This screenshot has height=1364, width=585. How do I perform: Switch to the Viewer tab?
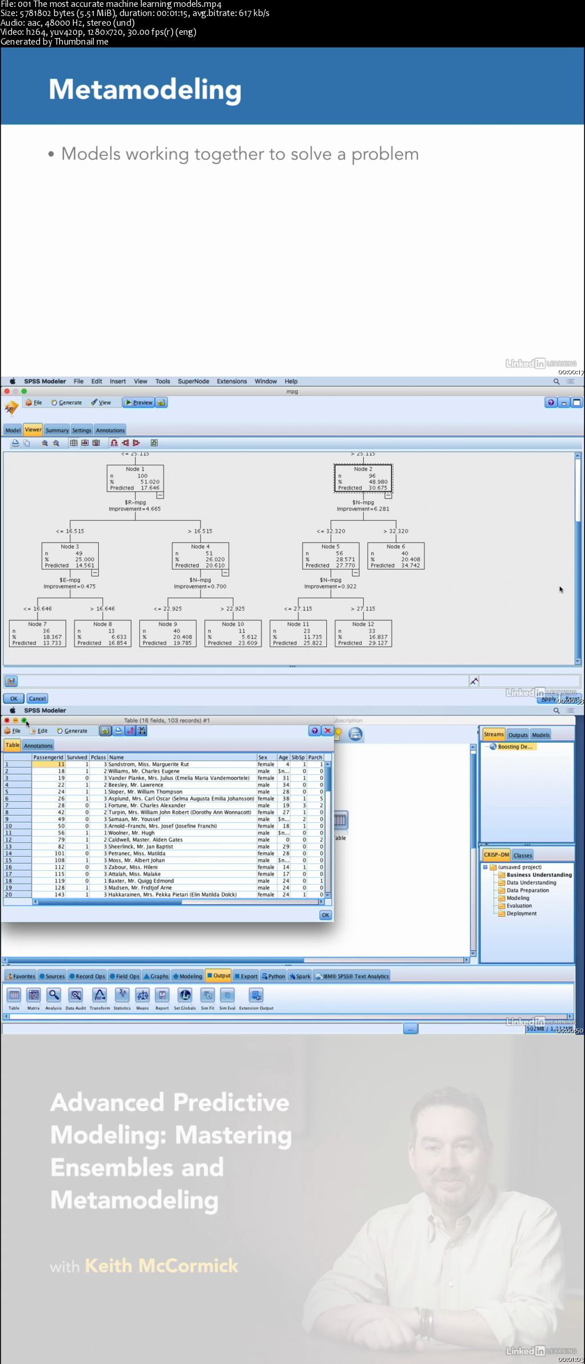pyautogui.click(x=33, y=430)
